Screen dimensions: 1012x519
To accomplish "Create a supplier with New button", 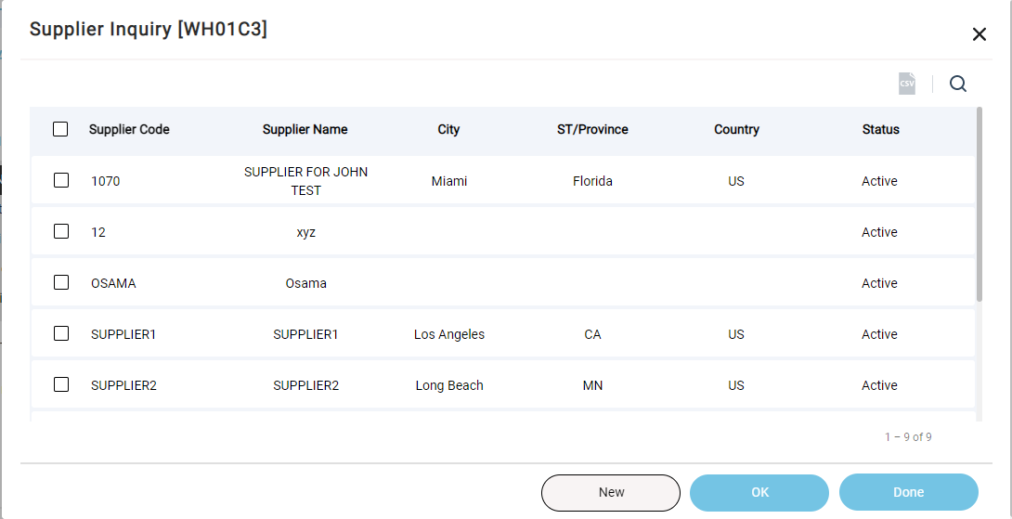I will 611,492.
